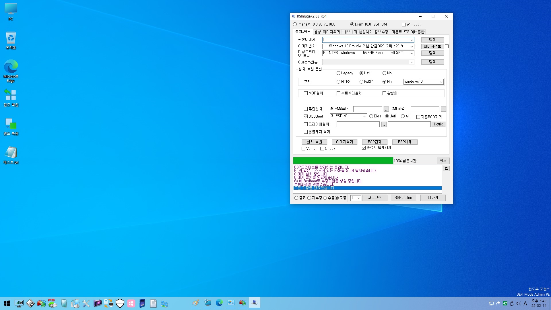The height and width of the screenshot is (310, 551).
Task: Click the 이미지삭제 button
Action: point(344,142)
